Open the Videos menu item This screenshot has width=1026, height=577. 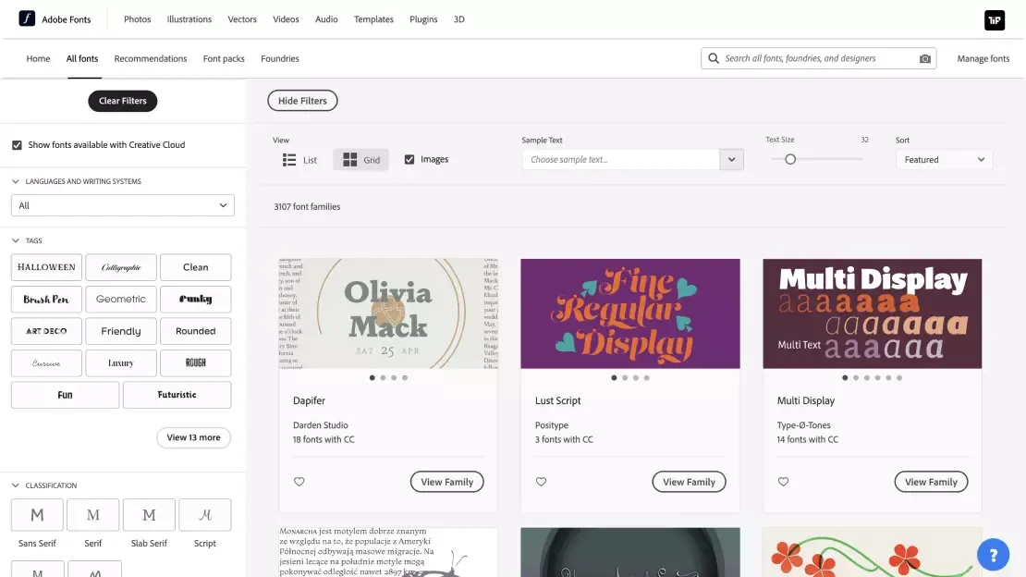pyautogui.click(x=286, y=19)
